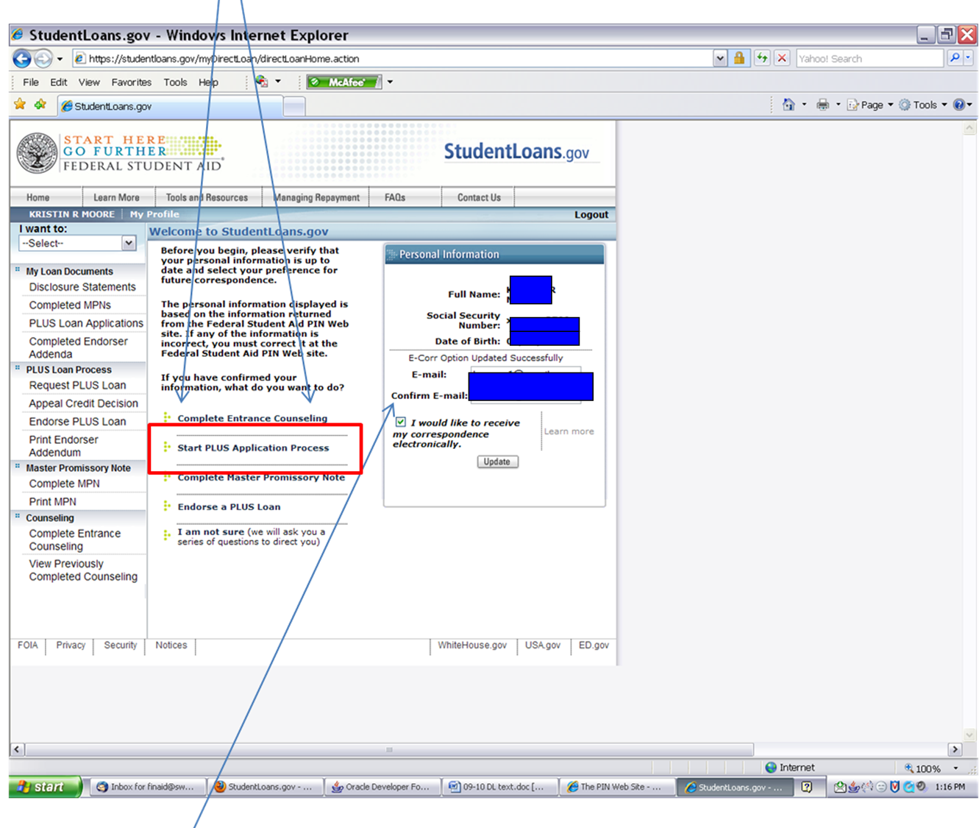979x828 pixels.
Task: Select the StudentLoans.gov browser tab
Action: 170,106
